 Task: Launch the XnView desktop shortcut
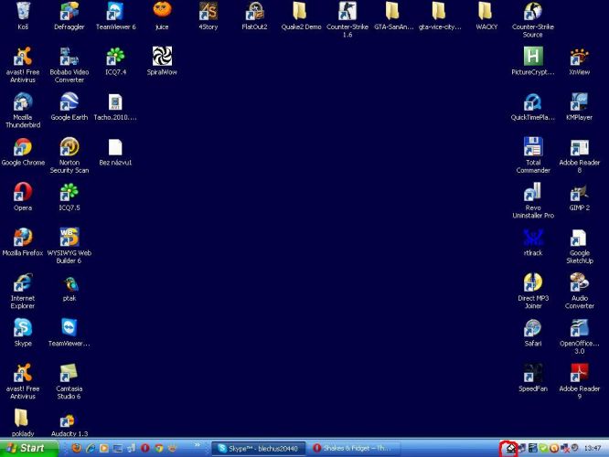point(579,61)
